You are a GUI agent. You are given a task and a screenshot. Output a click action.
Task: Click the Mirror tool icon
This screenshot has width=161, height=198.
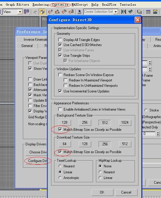tap(124, 12)
